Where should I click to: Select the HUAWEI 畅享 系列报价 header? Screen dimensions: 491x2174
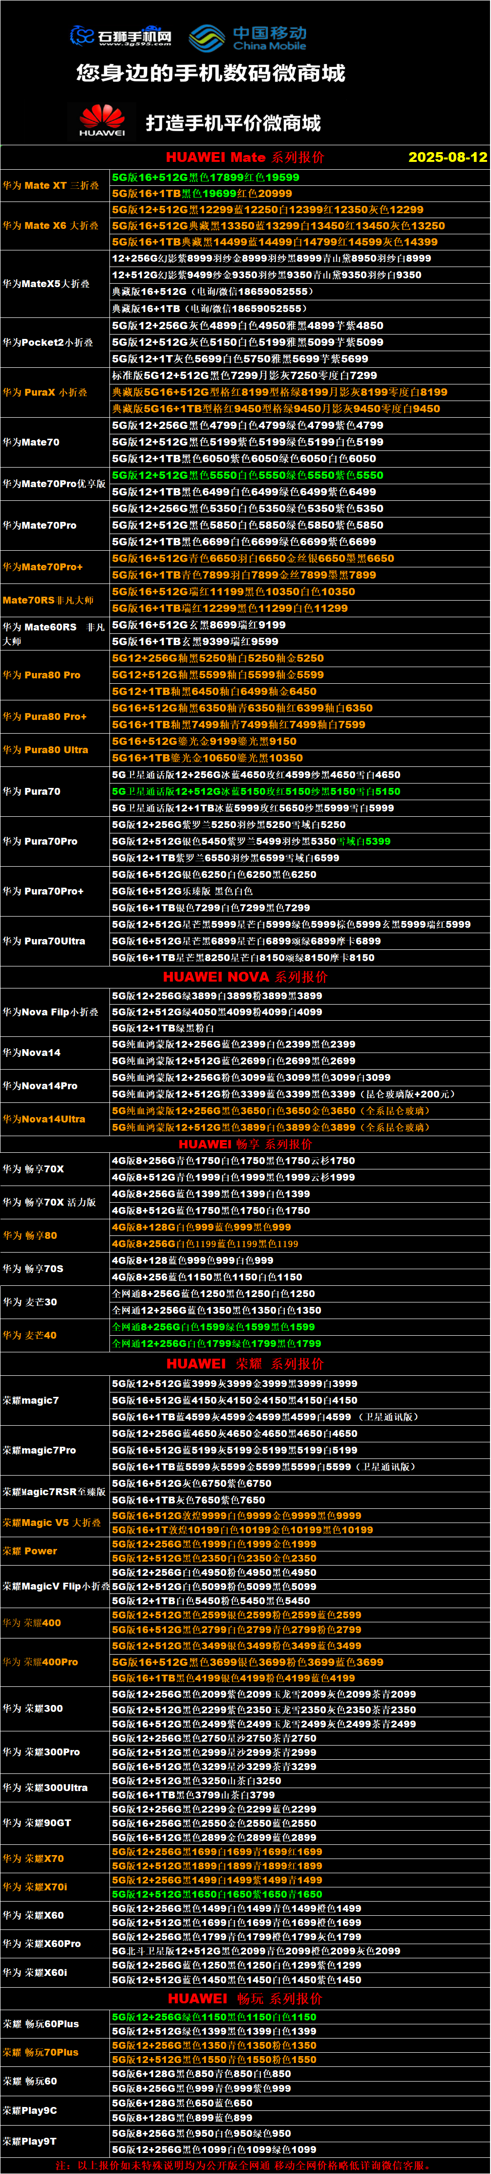(x=245, y=1143)
